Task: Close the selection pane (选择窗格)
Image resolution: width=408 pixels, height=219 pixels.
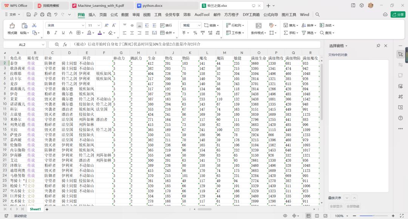Action: (x=386, y=45)
